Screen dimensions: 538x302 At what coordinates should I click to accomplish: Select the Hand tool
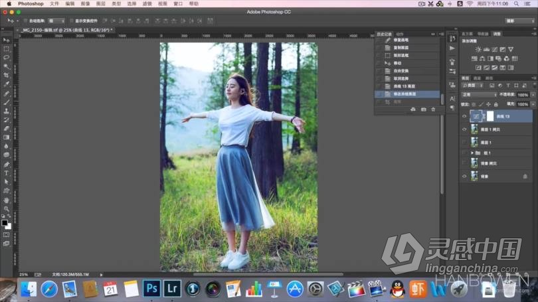point(6,200)
